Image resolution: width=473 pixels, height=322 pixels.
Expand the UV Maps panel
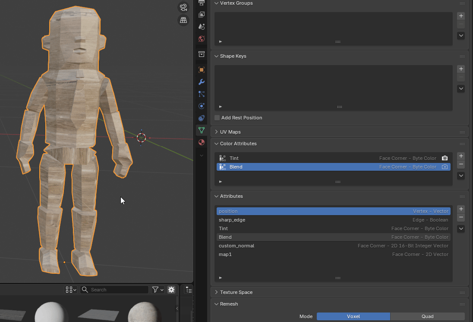[216, 132]
